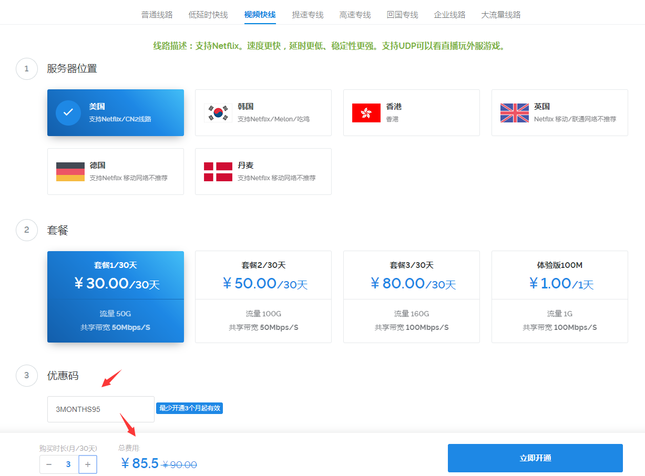The width and height of the screenshot is (645, 476).
Task: Switch to the 普通线路 tab
Action: pos(157,15)
